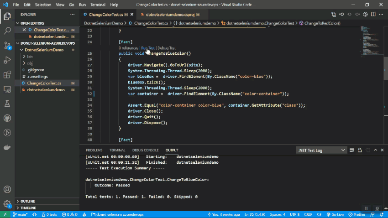Open the Testing flask view
Image resolution: width=388 pixels, height=218 pixels.
pos(7,104)
